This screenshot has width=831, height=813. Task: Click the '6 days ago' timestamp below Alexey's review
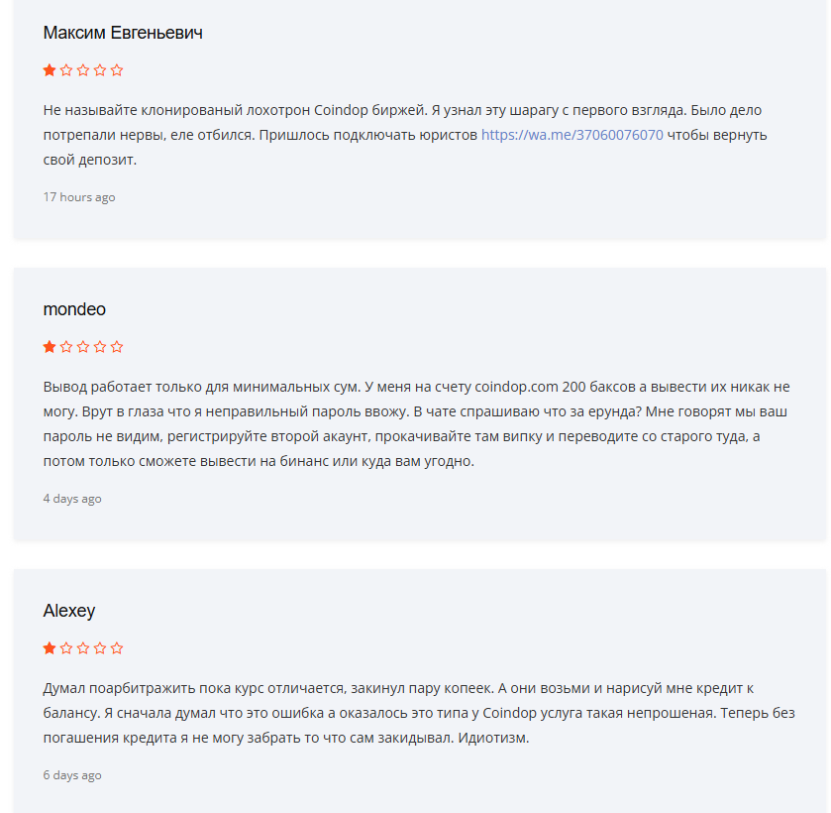[x=71, y=775]
